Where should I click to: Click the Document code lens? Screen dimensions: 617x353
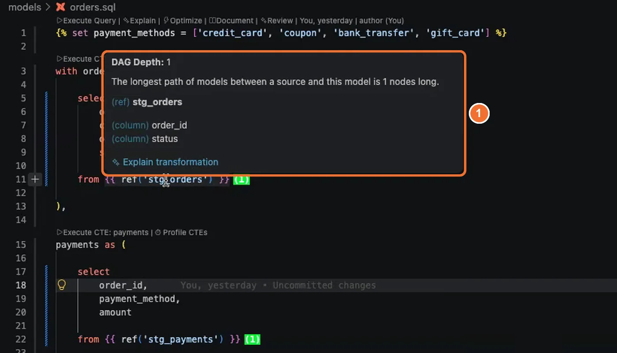tap(231, 21)
